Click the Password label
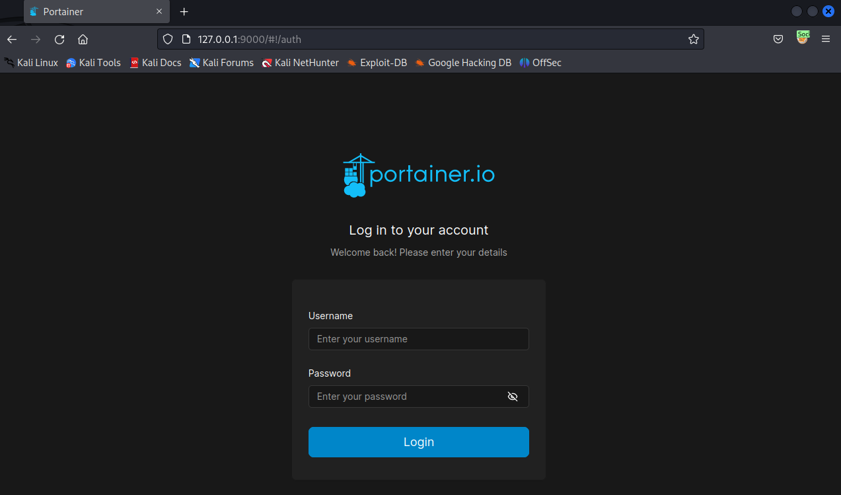Image resolution: width=841 pixels, height=495 pixels. 330,373
